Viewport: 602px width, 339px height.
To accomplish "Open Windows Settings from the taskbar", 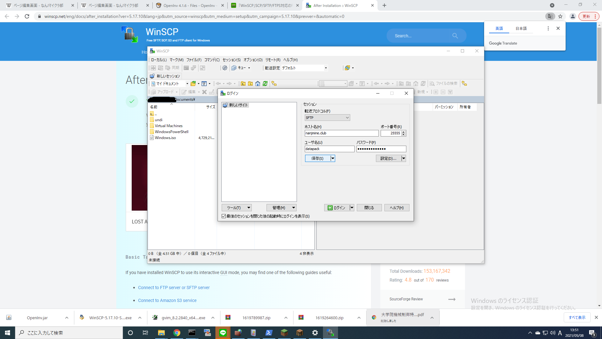I will (x=315, y=333).
